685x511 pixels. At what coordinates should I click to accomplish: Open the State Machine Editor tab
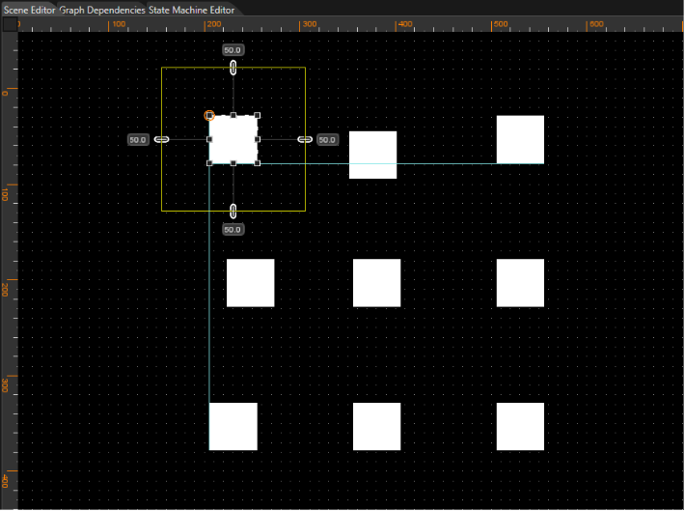(191, 10)
